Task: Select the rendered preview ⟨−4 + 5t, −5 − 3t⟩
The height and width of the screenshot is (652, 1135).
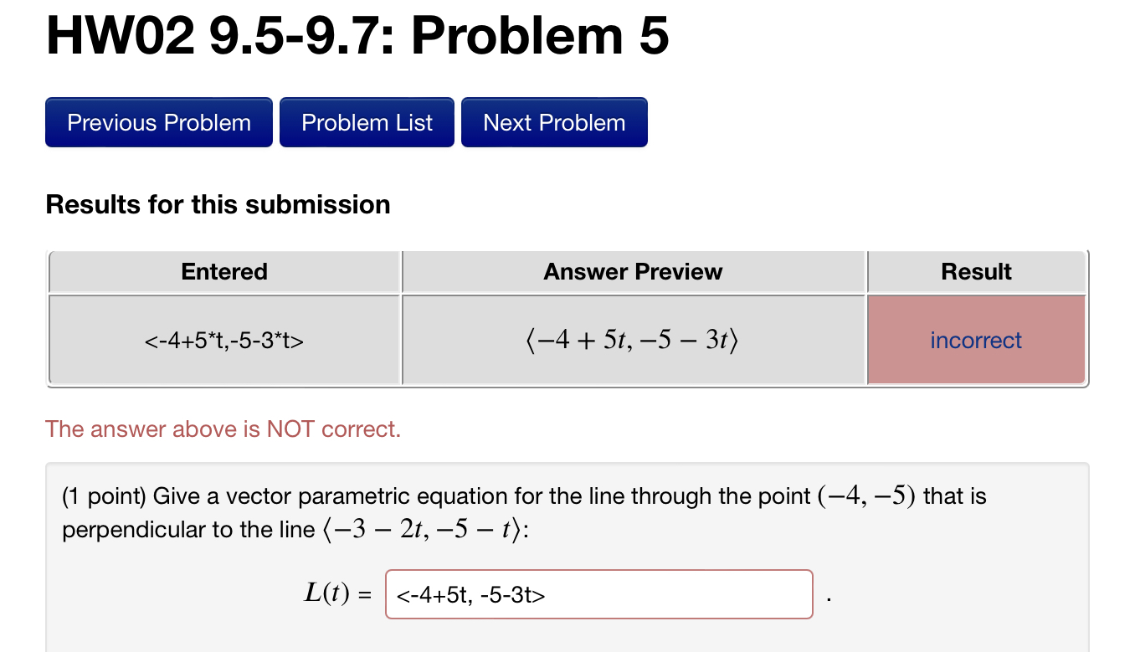Action: tap(633, 338)
